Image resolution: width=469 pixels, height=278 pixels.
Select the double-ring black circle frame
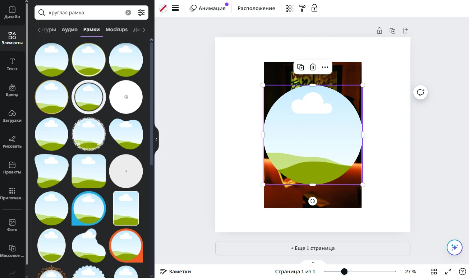point(89,97)
